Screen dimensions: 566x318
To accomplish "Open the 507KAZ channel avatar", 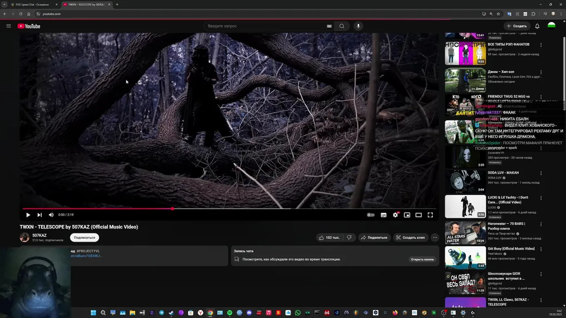I will [x=25, y=238].
